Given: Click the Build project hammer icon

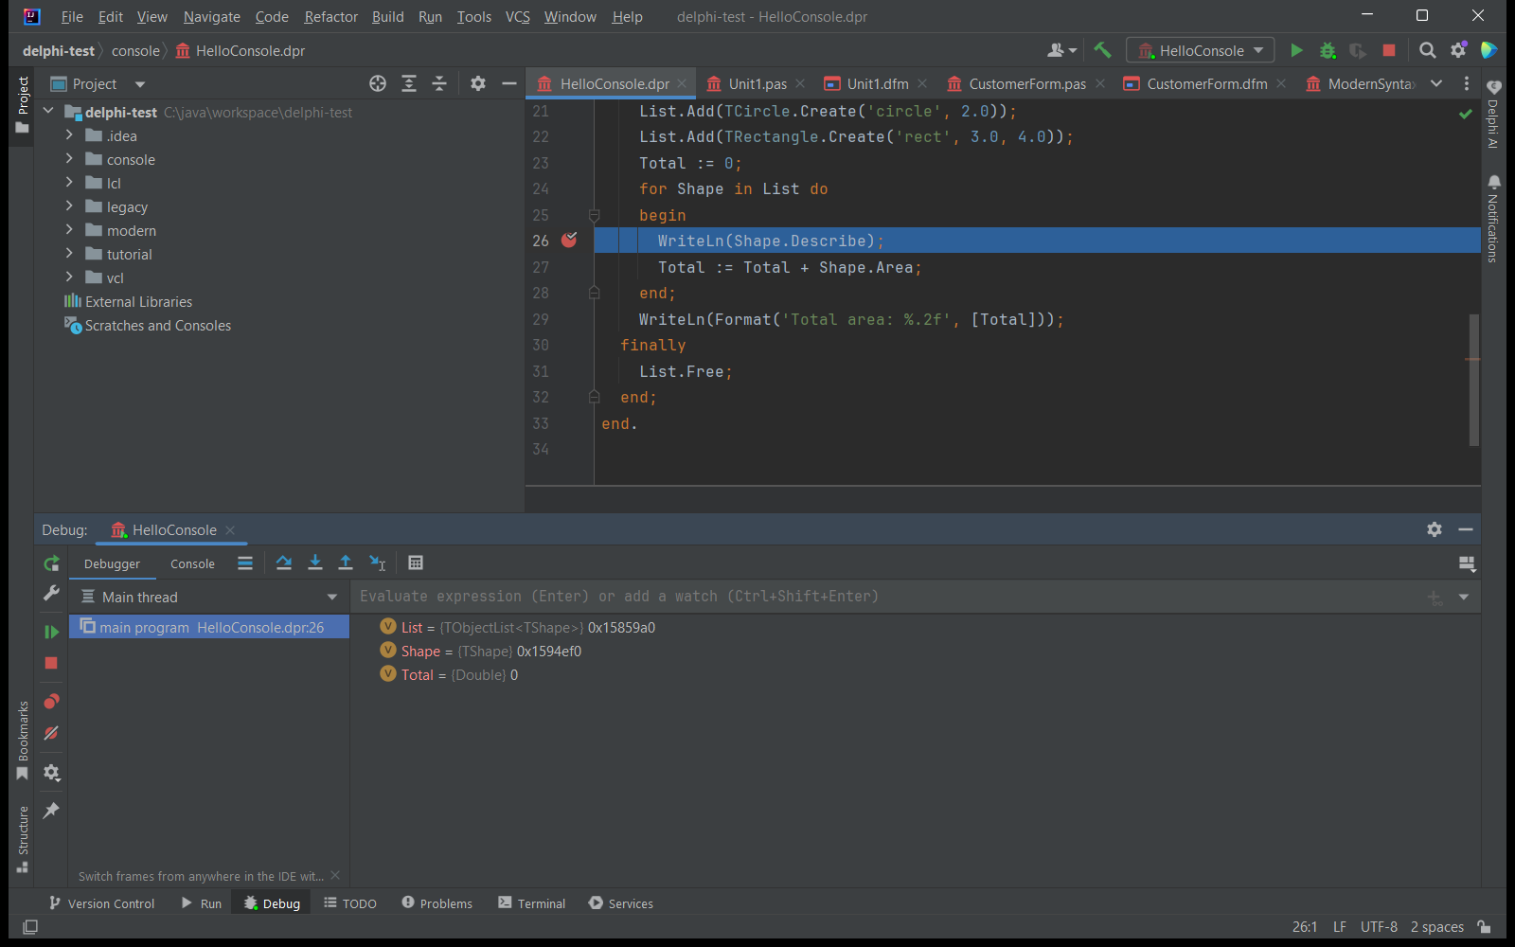Looking at the screenshot, I should 1102,50.
